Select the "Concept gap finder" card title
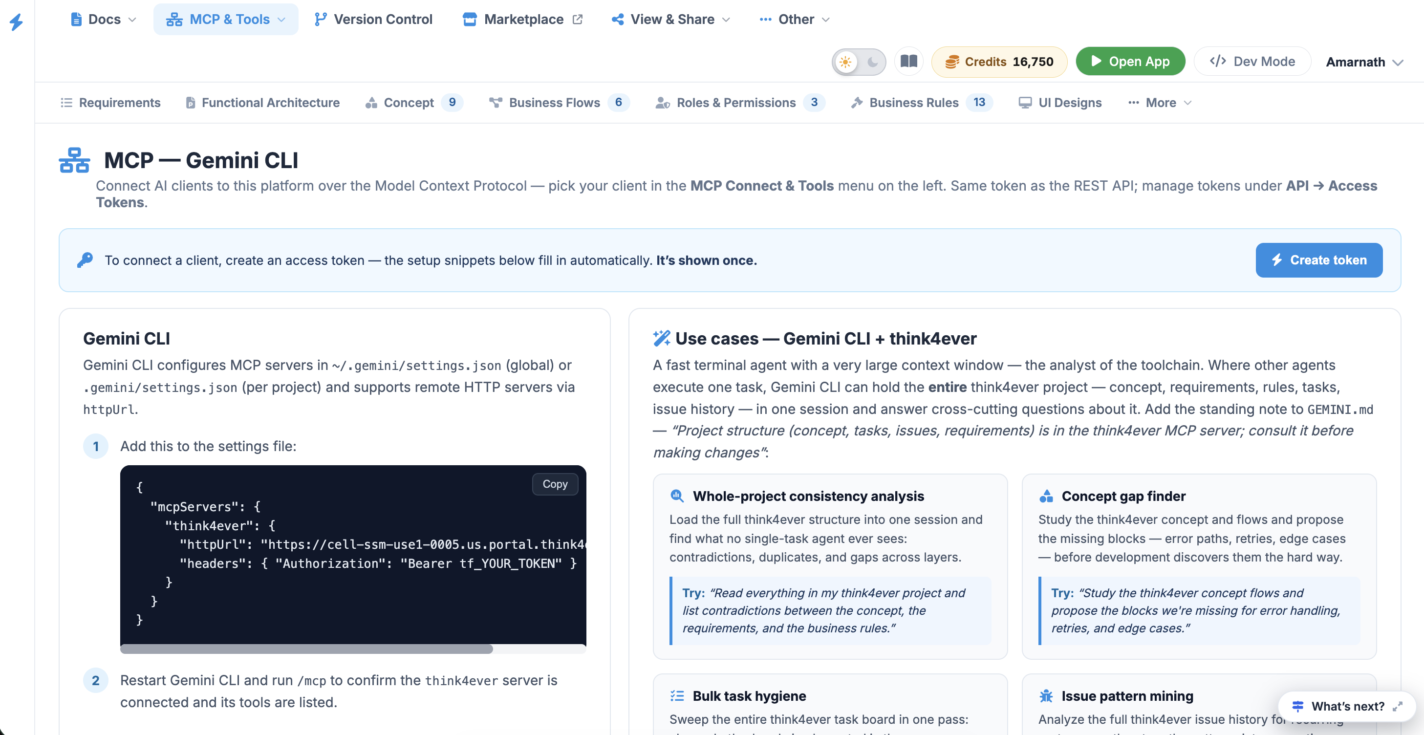Image resolution: width=1424 pixels, height=735 pixels. click(x=1123, y=496)
